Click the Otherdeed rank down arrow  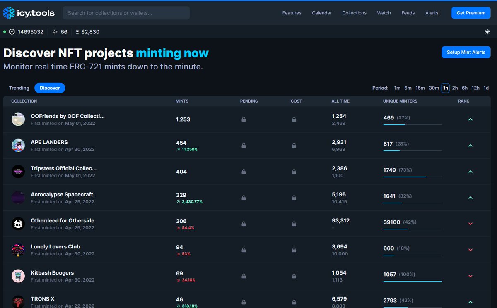click(x=470, y=224)
